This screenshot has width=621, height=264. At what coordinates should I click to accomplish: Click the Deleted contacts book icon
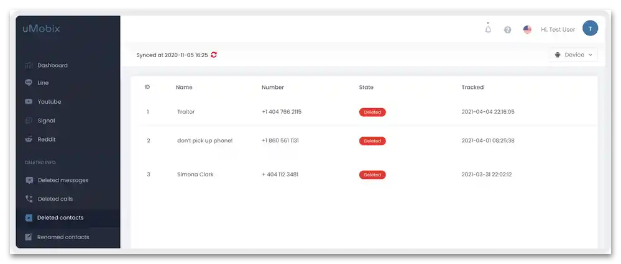click(x=29, y=217)
